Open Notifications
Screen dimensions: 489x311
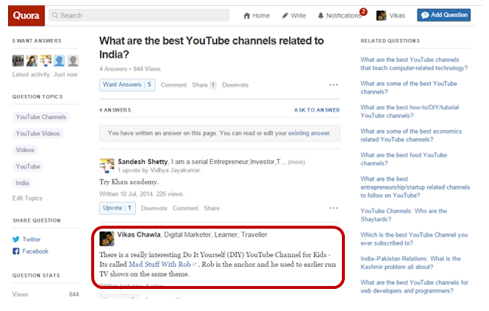(x=340, y=15)
